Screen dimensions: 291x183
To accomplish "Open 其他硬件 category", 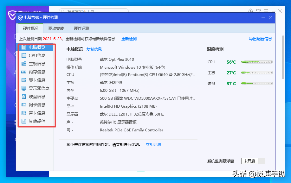I will [x=36, y=121].
